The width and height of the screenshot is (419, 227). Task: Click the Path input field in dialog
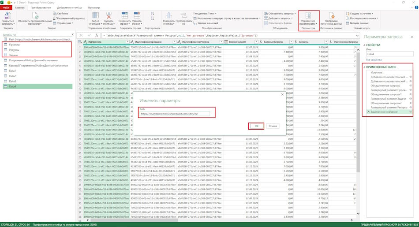[175, 114]
